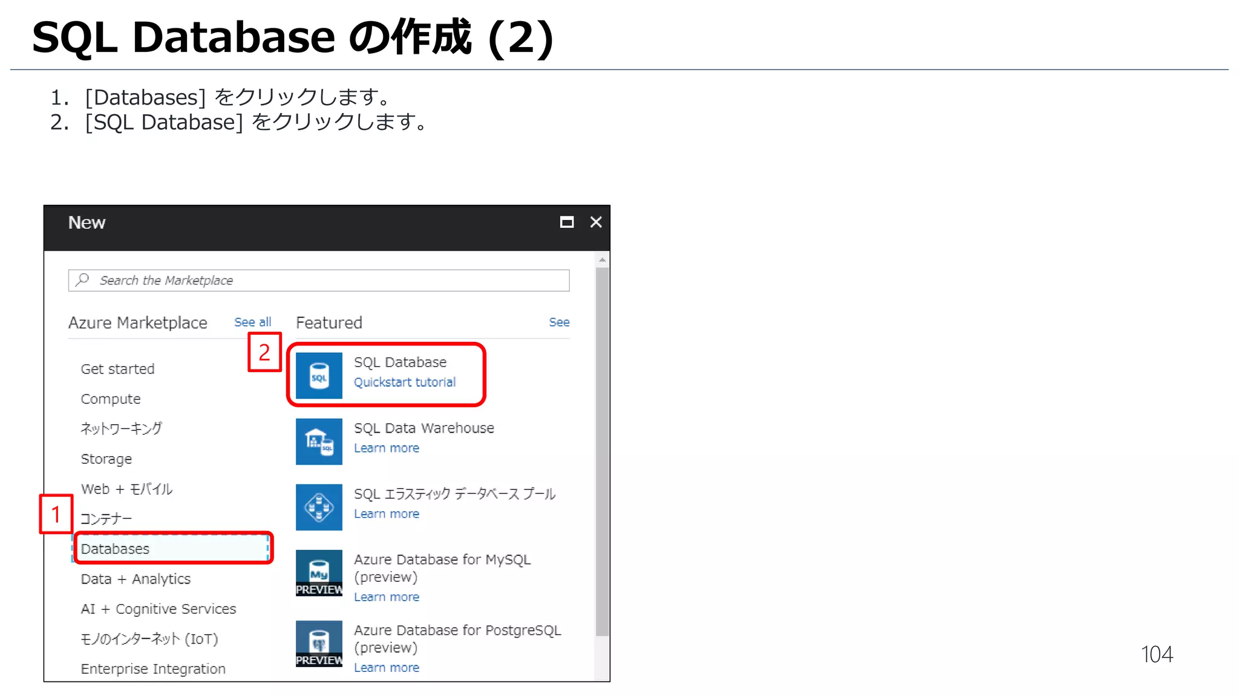Select the AI + Cognitive Services category
This screenshot has width=1239, height=696.
(x=159, y=608)
